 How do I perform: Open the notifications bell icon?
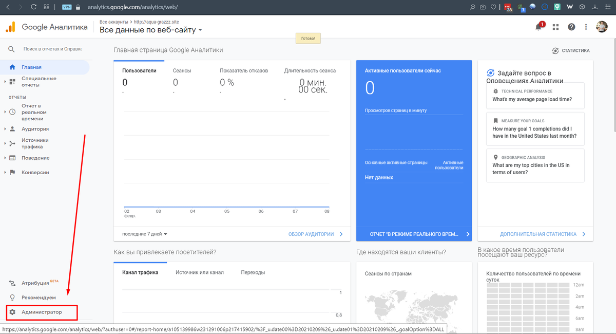[x=538, y=27]
